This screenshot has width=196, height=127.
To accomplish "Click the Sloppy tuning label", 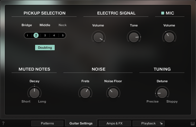I will click(x=172, y=102).
